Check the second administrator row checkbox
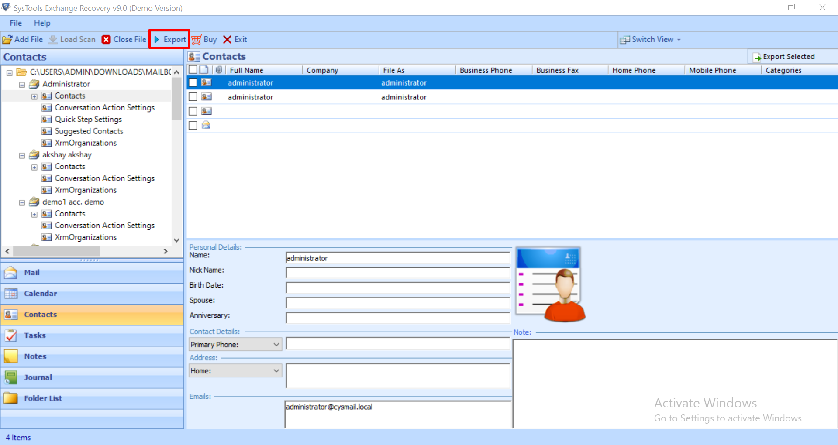838x445 pixels. pyautogui.click(x=193, y=97)
